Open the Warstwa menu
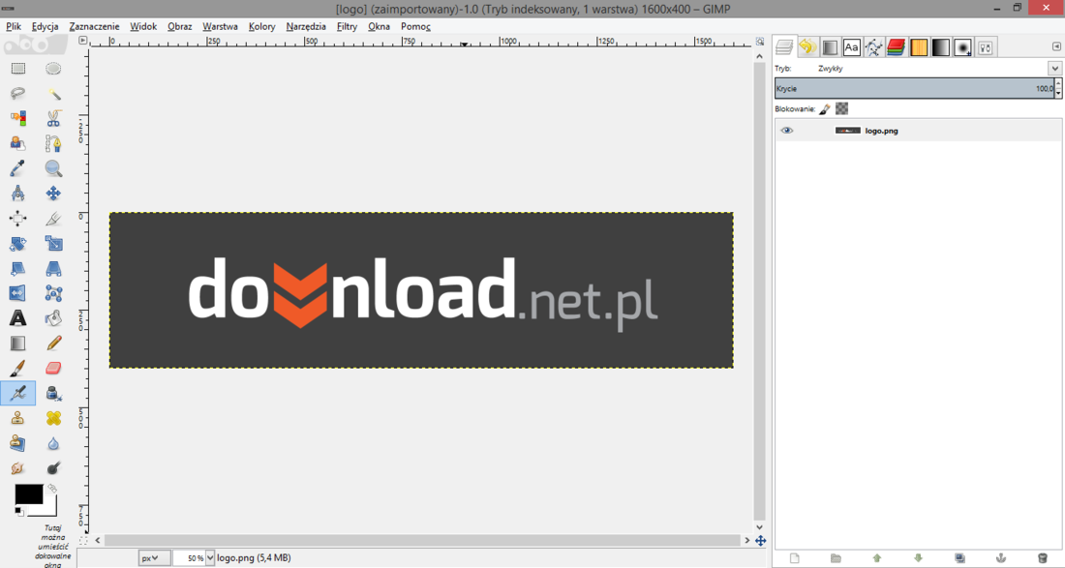The width and height of the screenshot is (1065, 568). click(220, 26)
